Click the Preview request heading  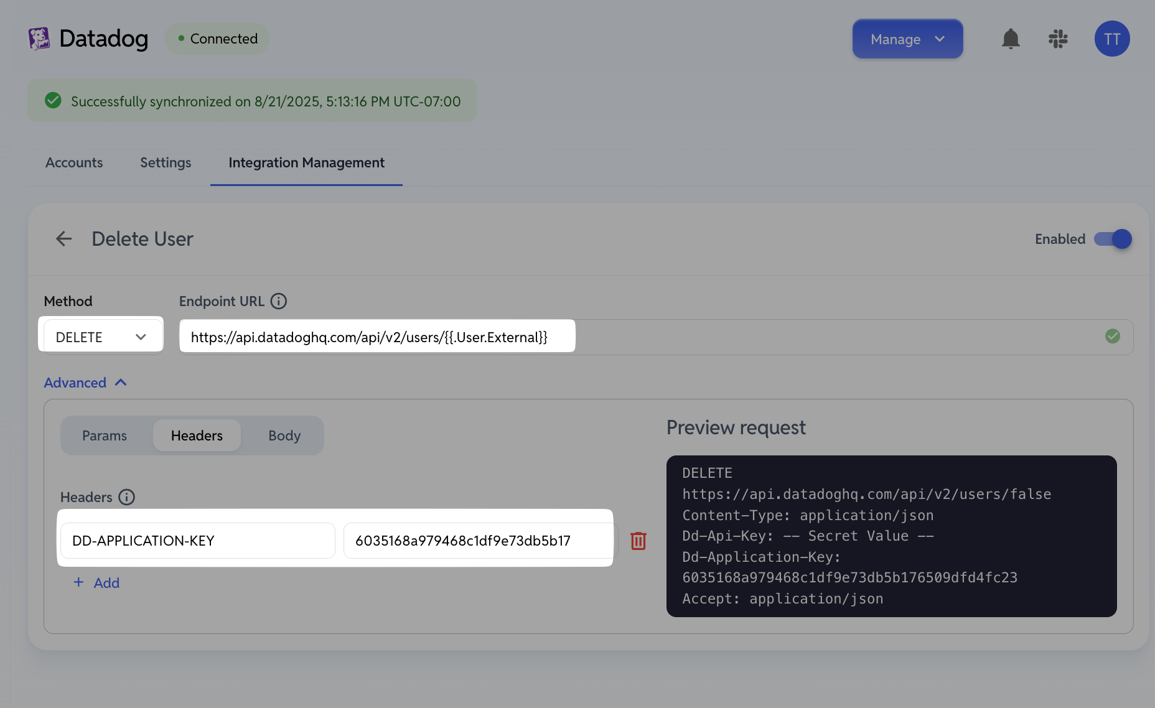736,427
